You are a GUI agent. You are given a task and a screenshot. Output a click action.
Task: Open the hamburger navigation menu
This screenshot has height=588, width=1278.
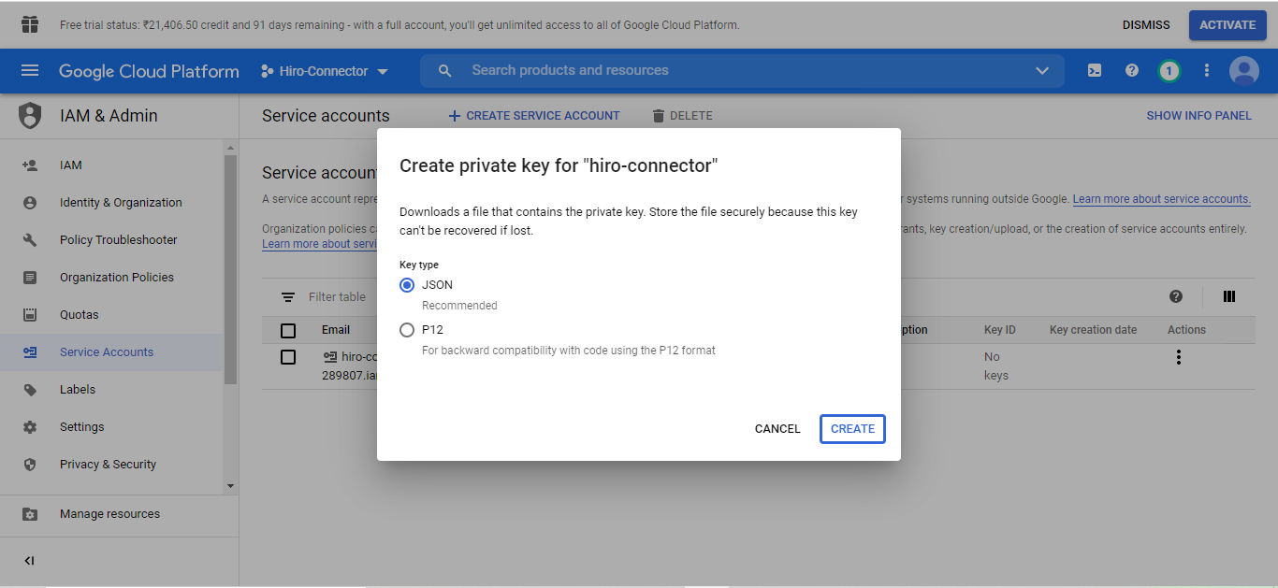(x=30, y=71)
